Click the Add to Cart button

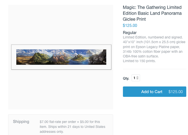tap(152, 92)
